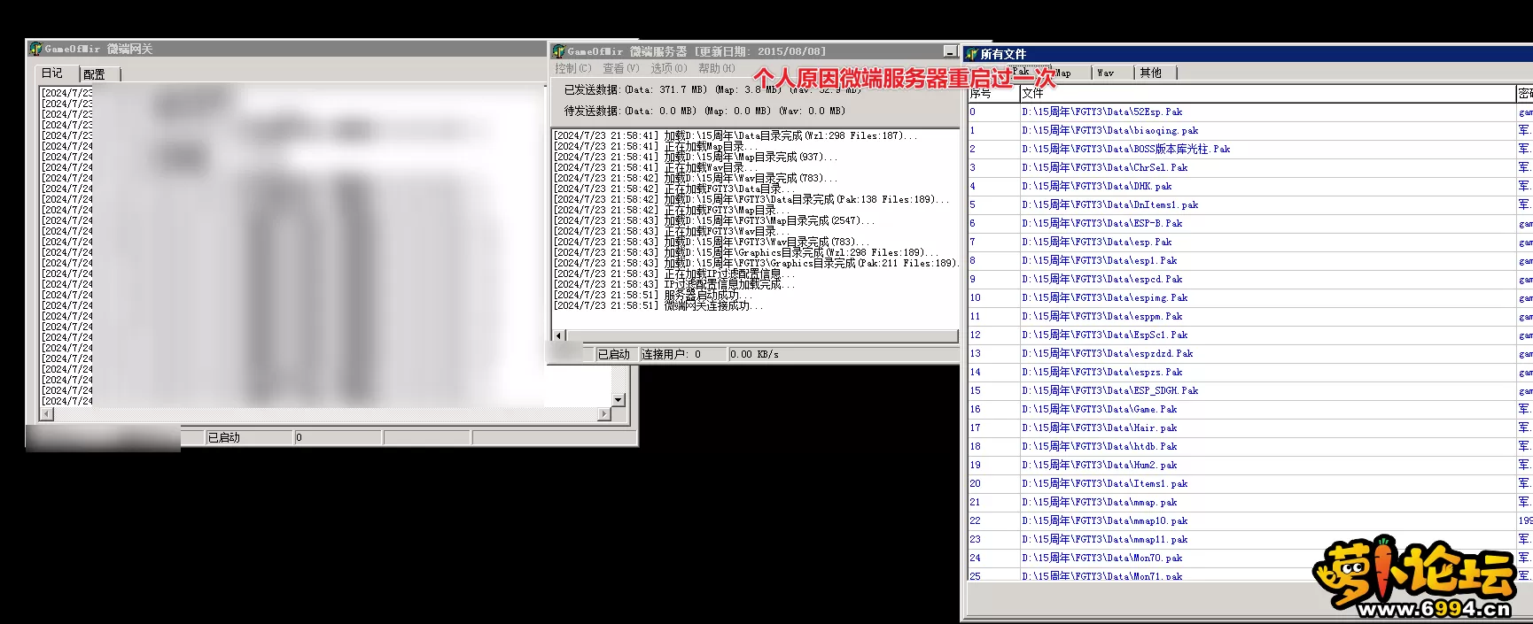Click the GameOfMir icon in the 微端网关 title bar
The image size is (1533, 624).
pos(35,49)
